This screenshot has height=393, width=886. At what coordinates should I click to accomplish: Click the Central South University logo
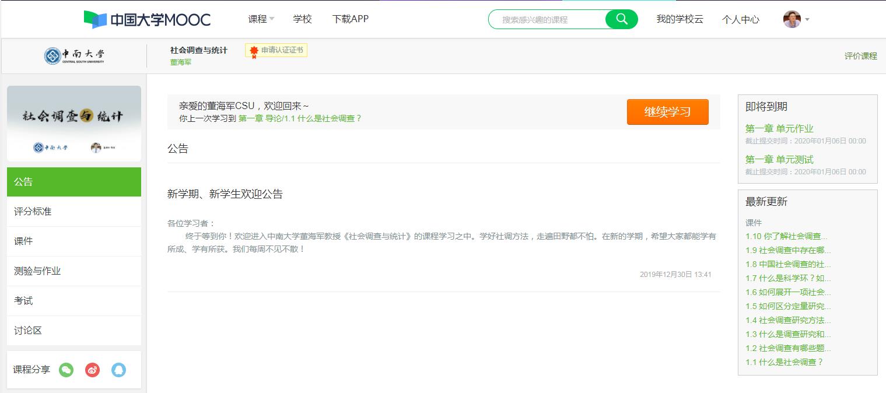click(x=74, y=56)
